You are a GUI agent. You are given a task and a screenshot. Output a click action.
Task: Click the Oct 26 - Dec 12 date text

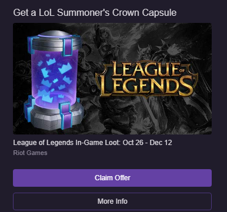tap(148, 143)
